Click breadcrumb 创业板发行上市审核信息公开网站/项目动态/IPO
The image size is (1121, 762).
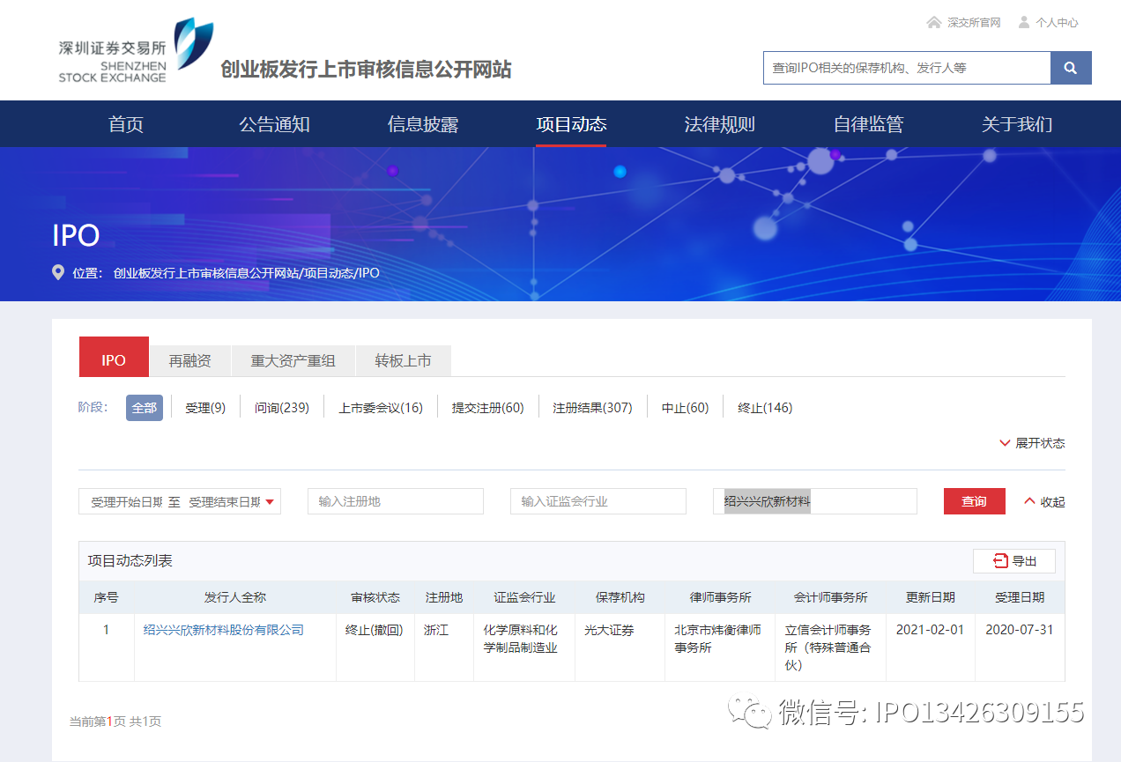[247, 273]
